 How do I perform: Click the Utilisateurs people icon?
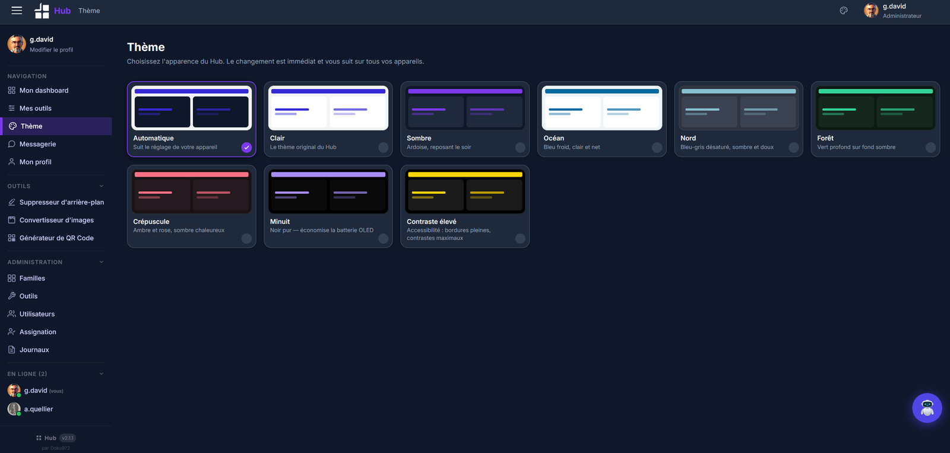(x=12, y=314)
